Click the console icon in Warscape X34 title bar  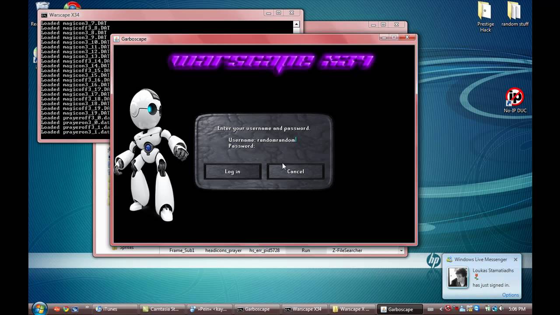pos(44,15)
